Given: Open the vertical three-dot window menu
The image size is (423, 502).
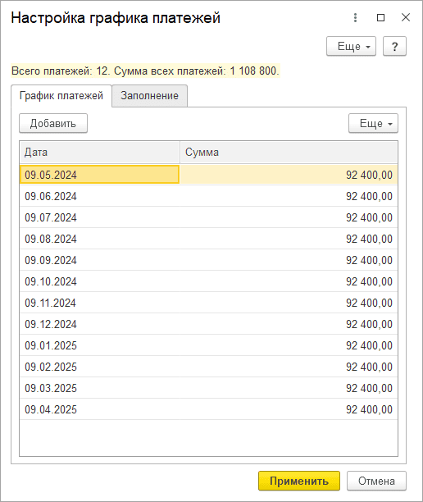Looking at the screenshot, I should click(x=355, y=17).
